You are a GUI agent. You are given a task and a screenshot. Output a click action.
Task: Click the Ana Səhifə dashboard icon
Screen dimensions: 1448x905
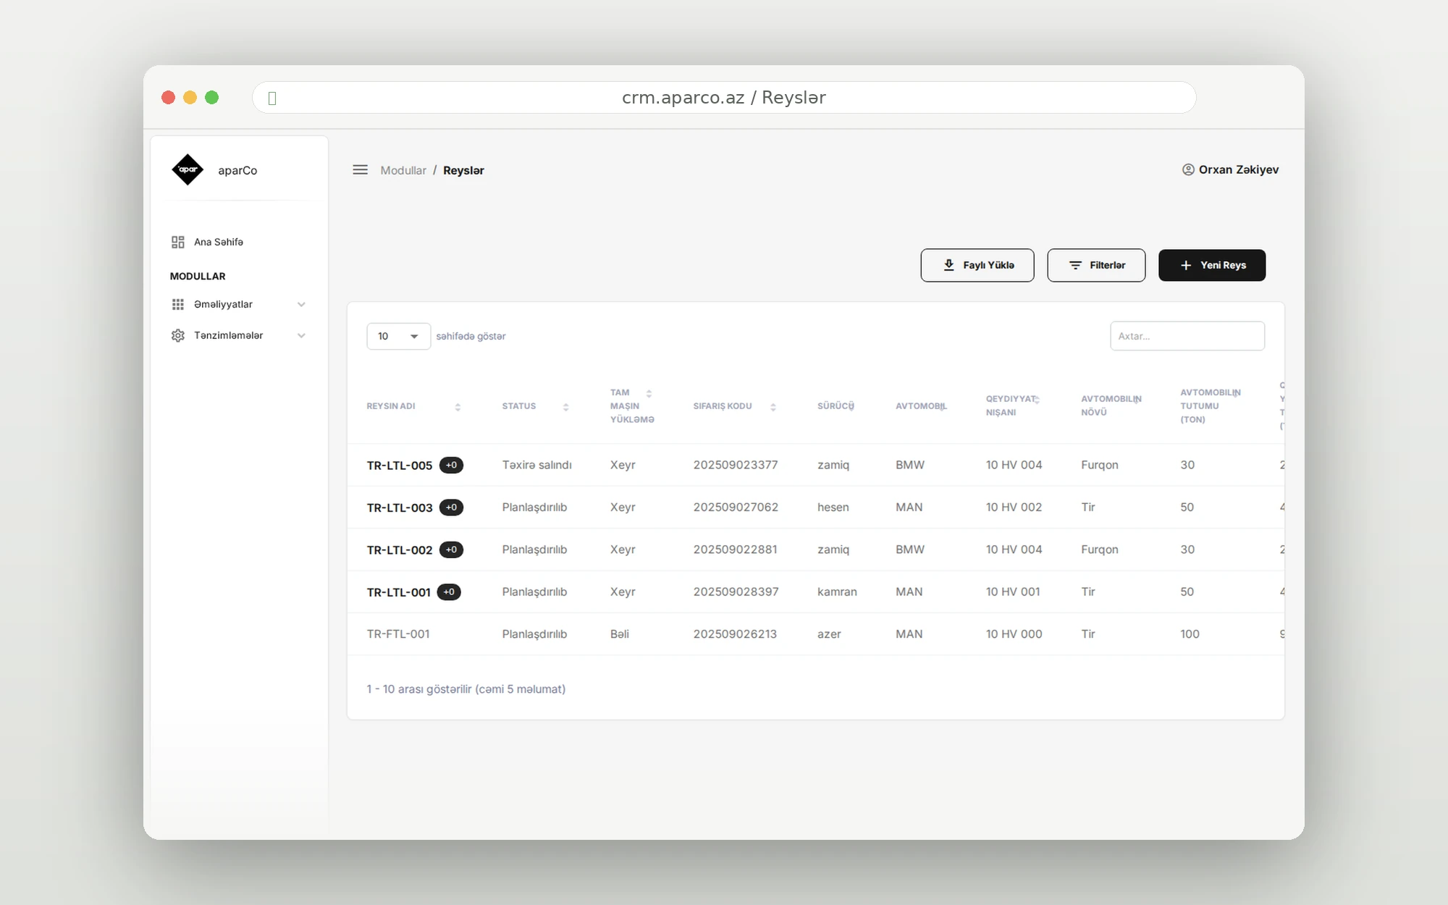click(x=177, y=242)
